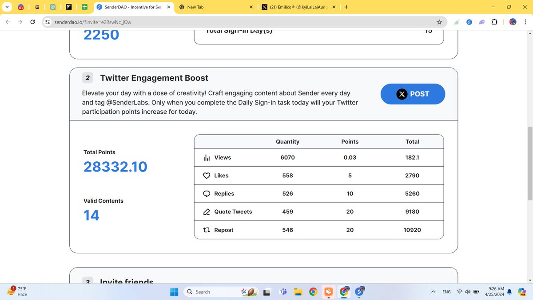Open the pinned ChatGPT tab
Screen dimensions: 533x300
click(x=53, y=7)
